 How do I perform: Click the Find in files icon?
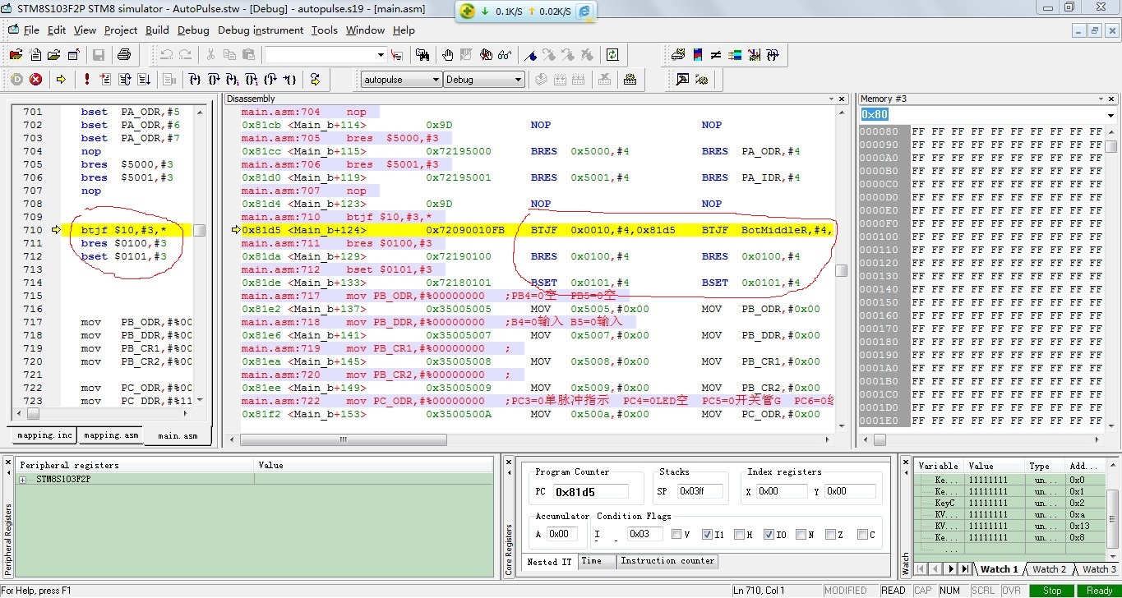(422, 55)
